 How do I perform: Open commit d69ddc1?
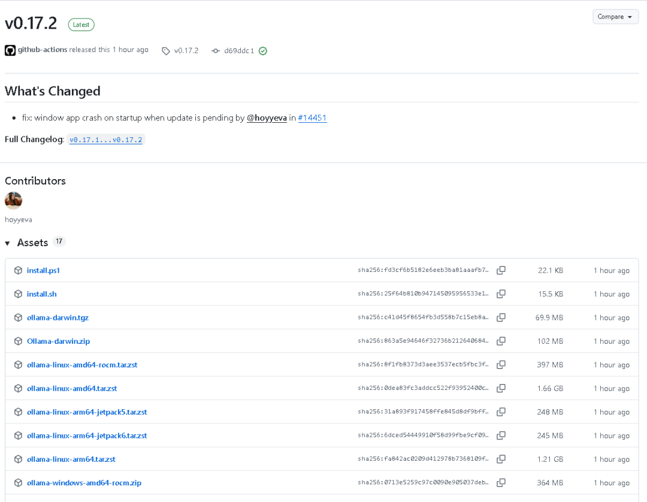tap(239, 51)
